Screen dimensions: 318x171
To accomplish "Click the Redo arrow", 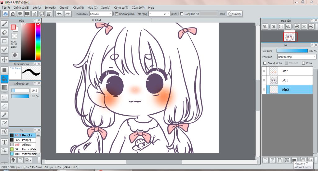I will (67, 14).
